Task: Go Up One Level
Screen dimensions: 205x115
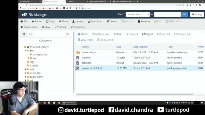Action: point(100,34)
